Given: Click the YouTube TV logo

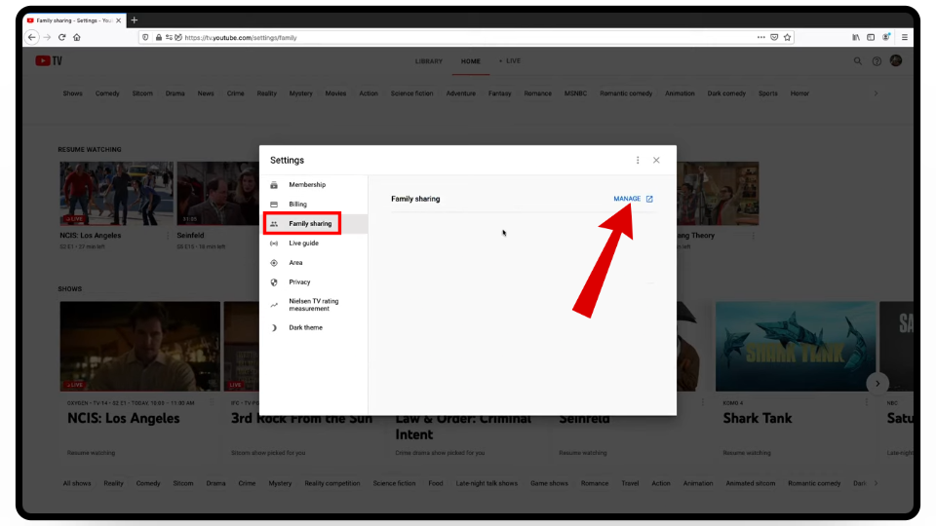Looking at the screenshot, I should point(49,60).
